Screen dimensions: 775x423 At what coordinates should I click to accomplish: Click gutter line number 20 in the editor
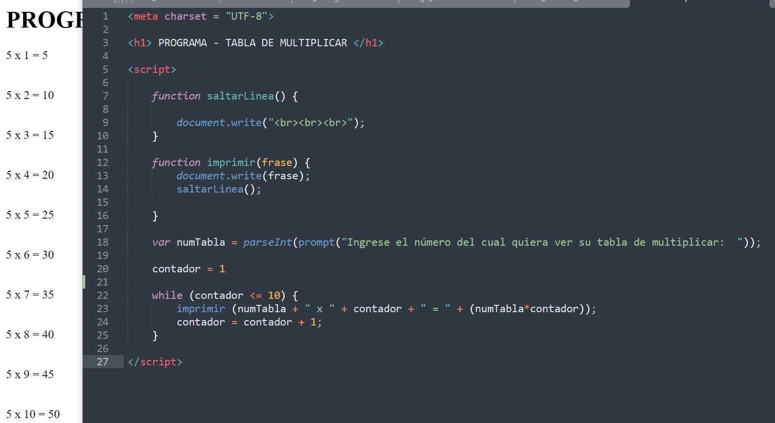102,269
